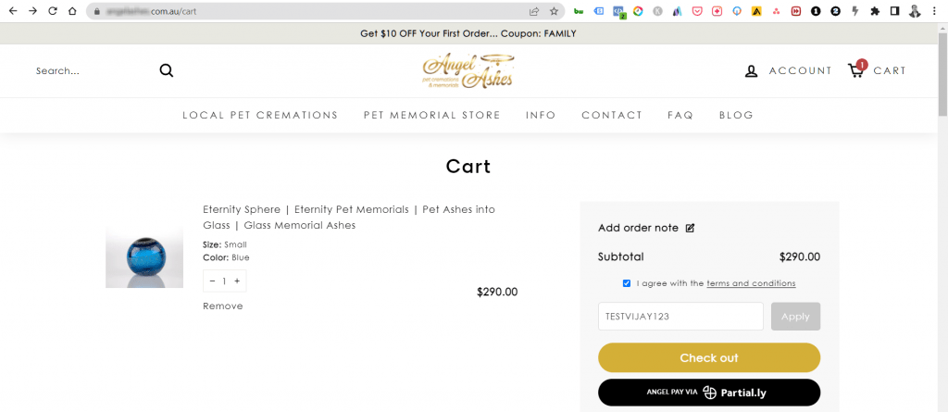
Task: Click the edit order note pencil icon
Action: point(690,228)
